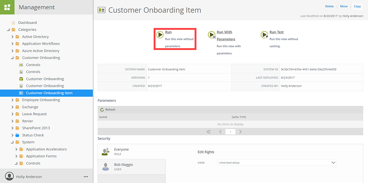Click the first Controls view icon
This screenshot has width=368, height=183.
21,65
